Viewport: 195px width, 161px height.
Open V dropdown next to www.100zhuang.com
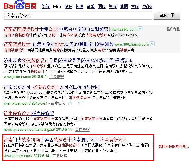(152, 44)
